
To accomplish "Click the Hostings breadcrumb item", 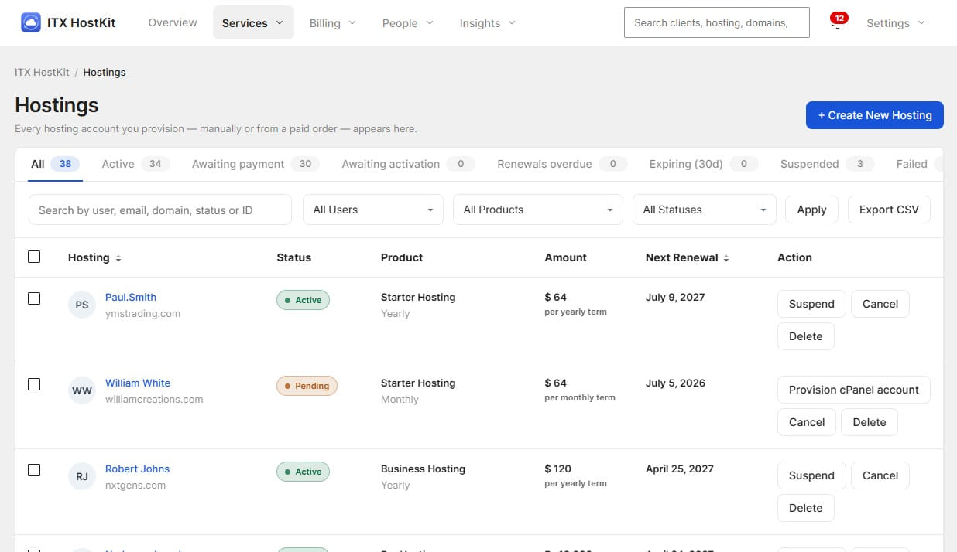I will [x=105, y=72].
